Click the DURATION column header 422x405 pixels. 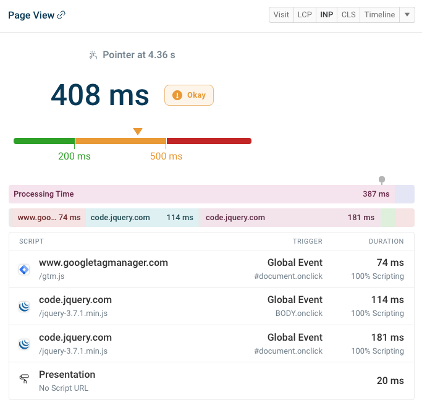[x=386, y=241]
